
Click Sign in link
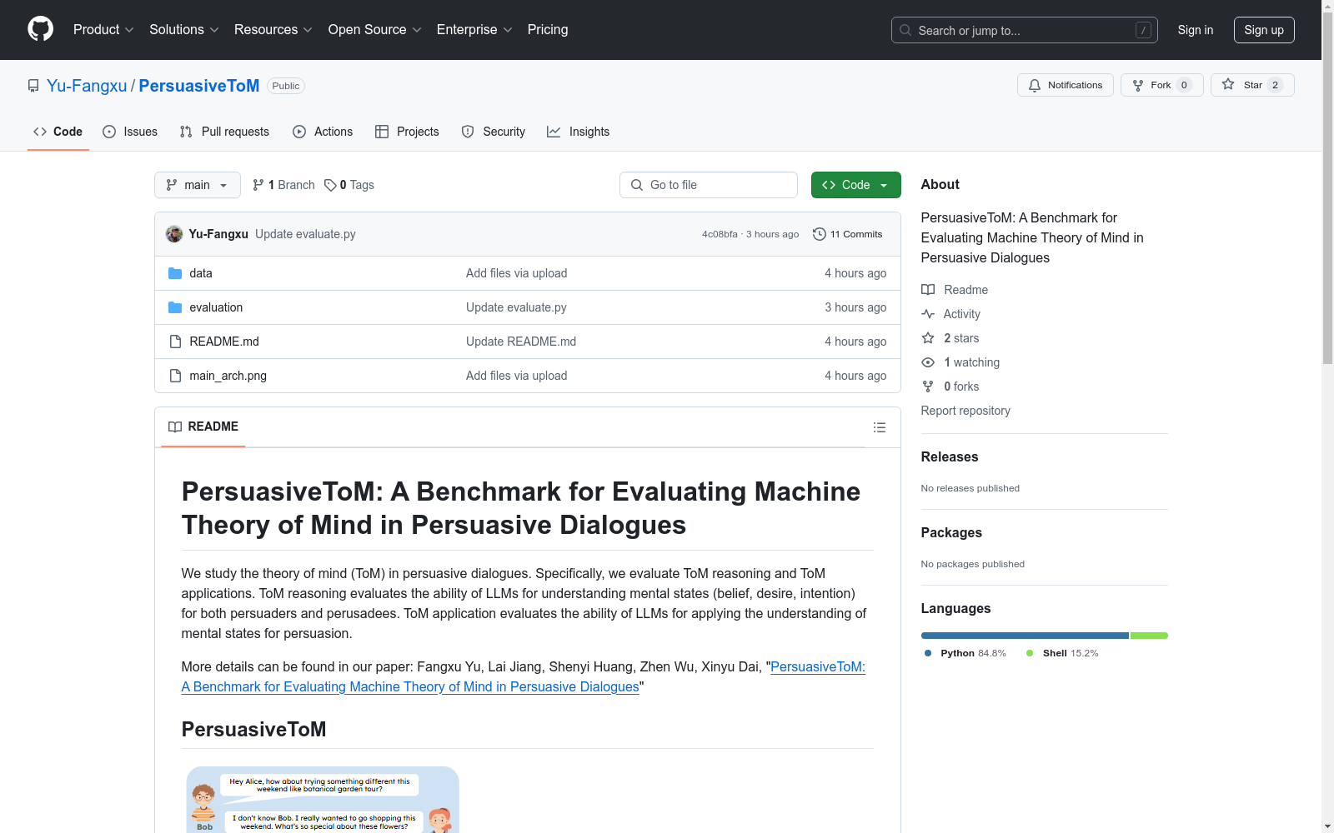pyautogui.click(x=1196, y=30)
